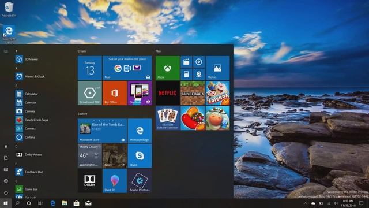Launch Edge from the taskbar
The height and width of the screenshot is (208, 369).
coord(52,203)
